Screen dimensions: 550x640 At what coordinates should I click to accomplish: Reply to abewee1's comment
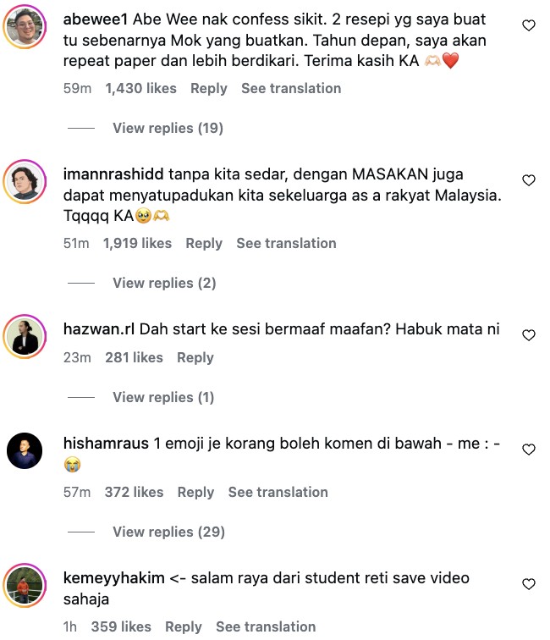click(208, 89)
